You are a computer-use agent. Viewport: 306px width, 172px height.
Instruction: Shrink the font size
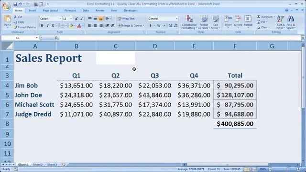click(x=82, y=19)
